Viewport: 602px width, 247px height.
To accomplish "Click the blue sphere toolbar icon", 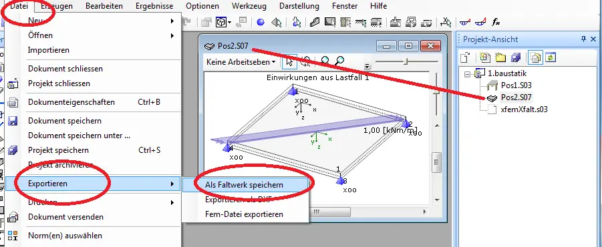I will [x=261, y=23].
